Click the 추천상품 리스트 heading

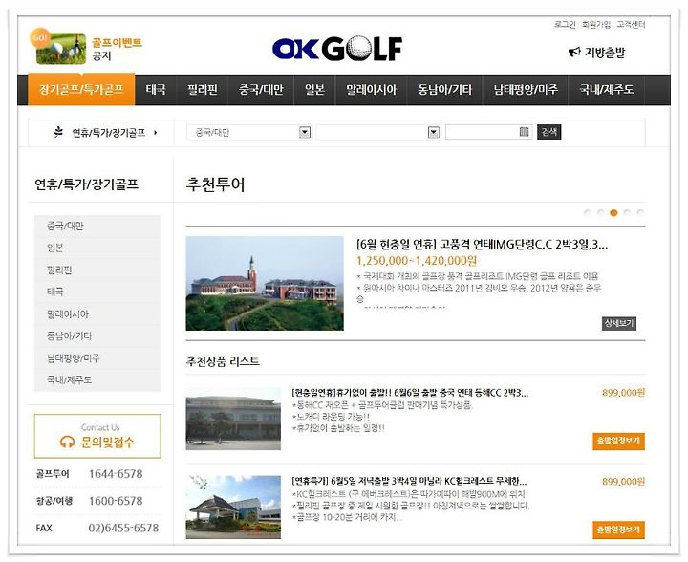click(223, 361)
